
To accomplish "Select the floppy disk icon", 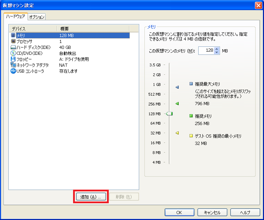I will 13,59.
